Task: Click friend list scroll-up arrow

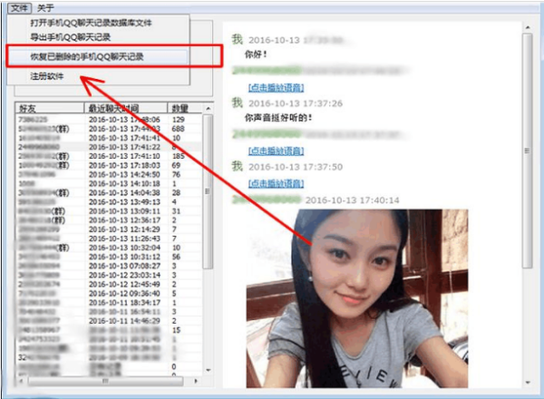Action: click(x=208, y=109)
